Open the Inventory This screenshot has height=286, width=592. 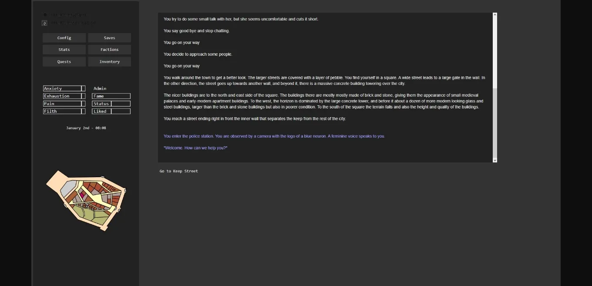109,61
